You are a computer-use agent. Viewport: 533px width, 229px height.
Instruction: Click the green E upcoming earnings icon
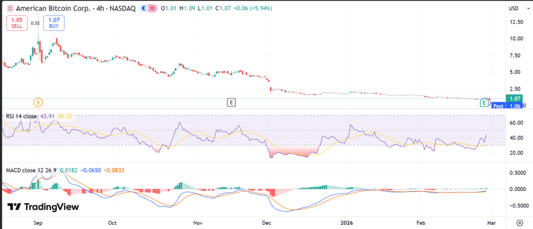pyautogui.click(x=485, y=103)
